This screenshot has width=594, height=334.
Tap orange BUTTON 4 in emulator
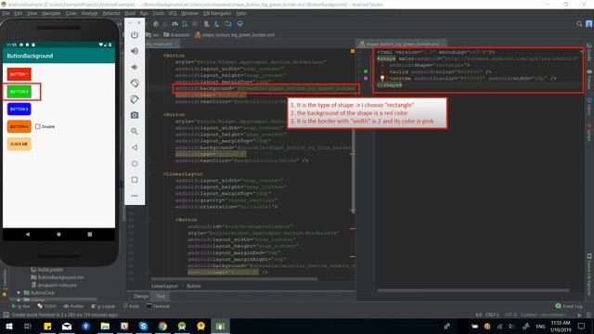point(19,126)
